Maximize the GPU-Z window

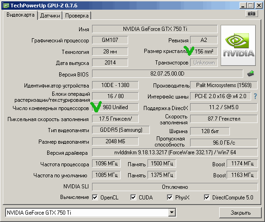(x=251, y=6)
